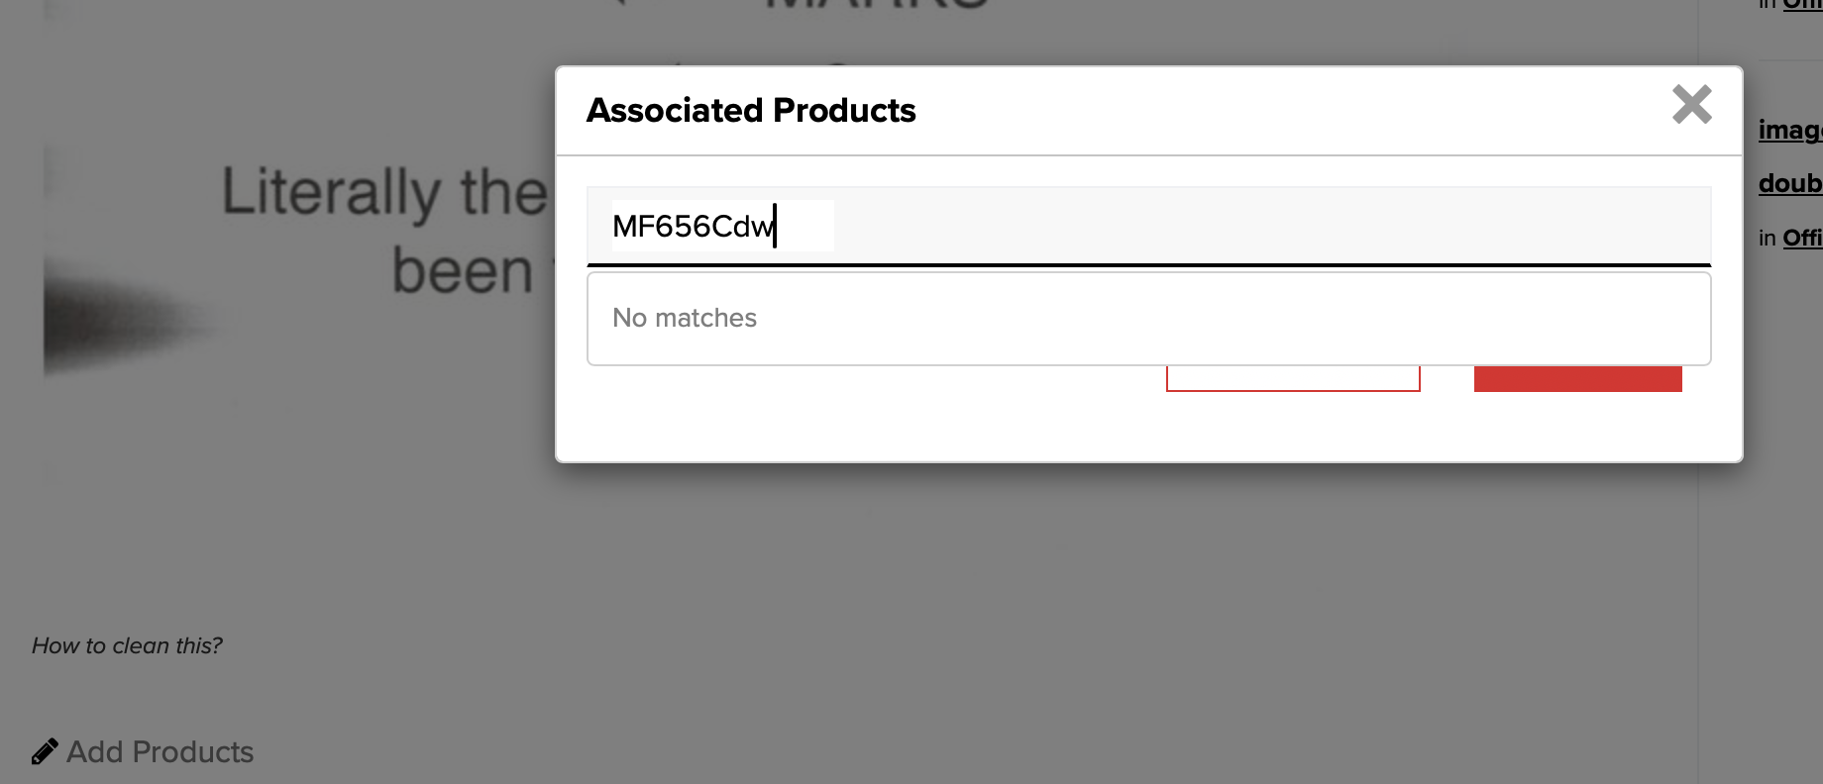Click the red-outlined white button
Image resolution: width=1823 pixels, height=784 pixels.
tap(1292, 378)
